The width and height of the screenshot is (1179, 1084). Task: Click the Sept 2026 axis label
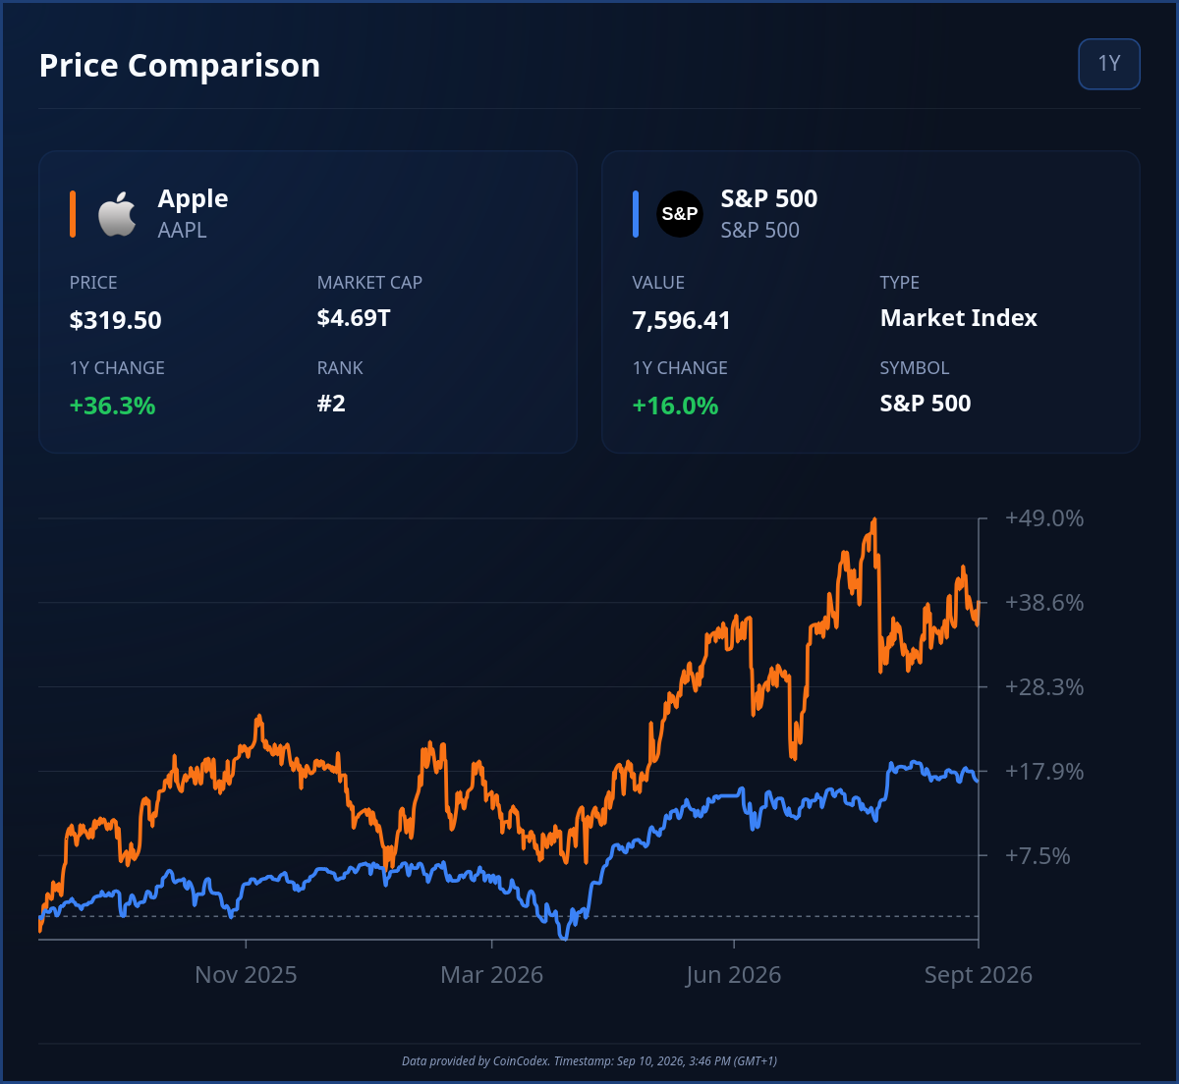click(x=979, y=975)
